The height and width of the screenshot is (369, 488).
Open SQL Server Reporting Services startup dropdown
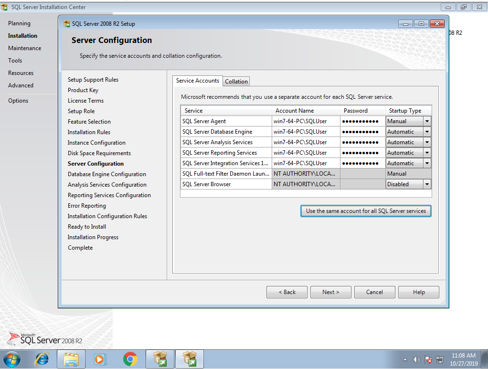click(427, 153)
